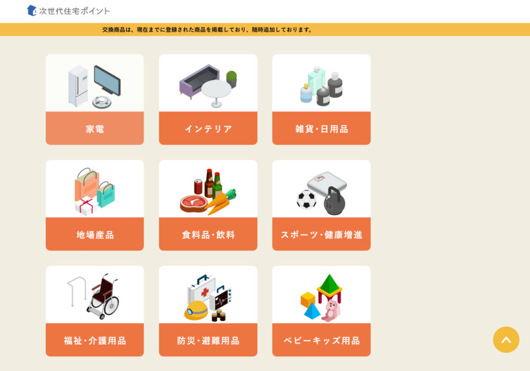Click the wheelchair and handrail illustration

coord(93,296)
